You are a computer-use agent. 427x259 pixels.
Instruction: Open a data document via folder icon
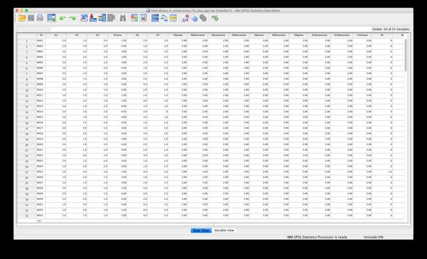pyautogui.click(x=22, y=18)
